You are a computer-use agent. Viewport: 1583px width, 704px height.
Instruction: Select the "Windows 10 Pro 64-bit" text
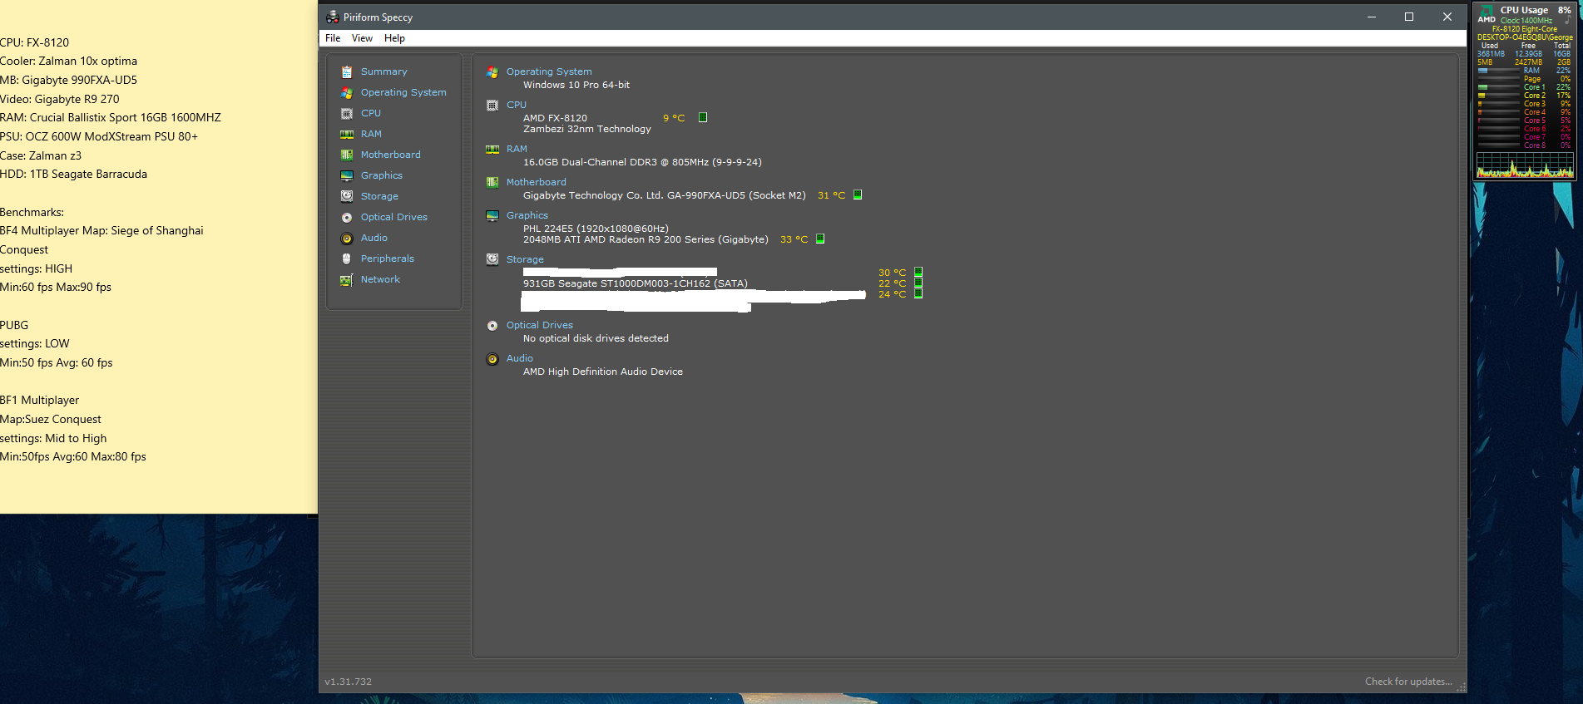click(x=576, y=85)
